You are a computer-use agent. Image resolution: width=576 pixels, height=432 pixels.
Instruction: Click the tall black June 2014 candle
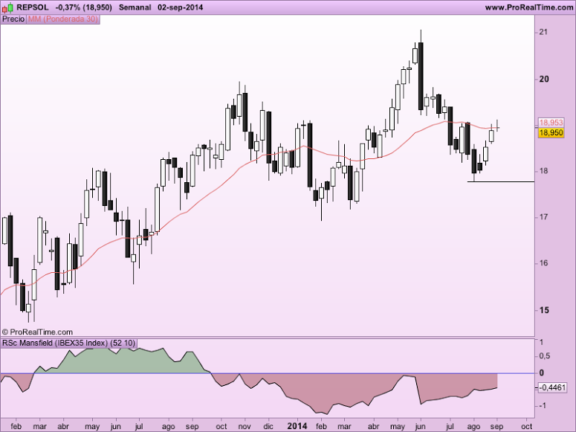pos(421,76)
